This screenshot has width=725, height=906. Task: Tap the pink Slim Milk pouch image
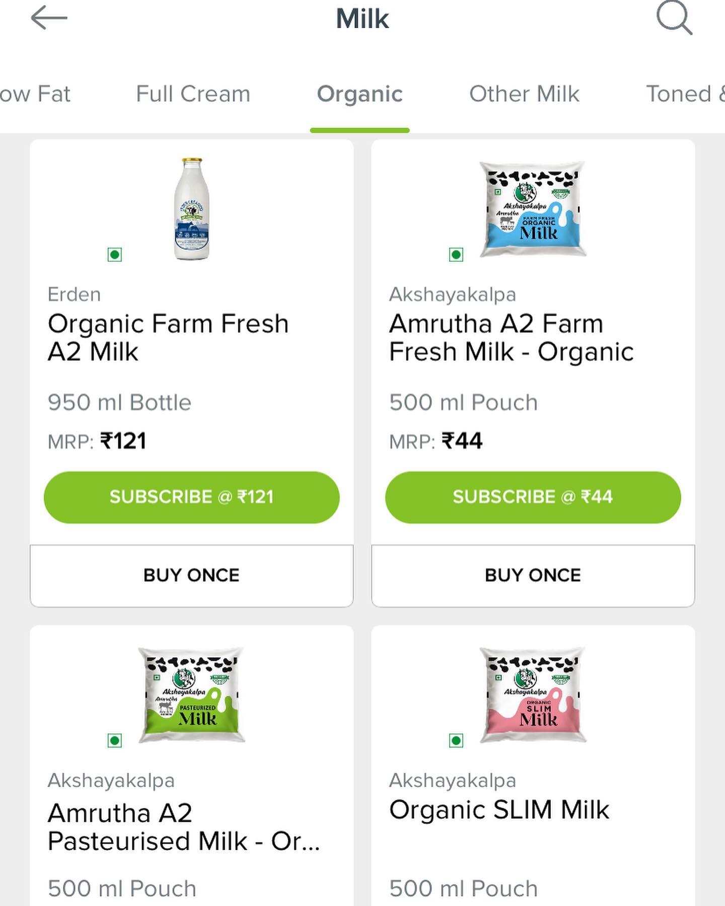[533, 695]
